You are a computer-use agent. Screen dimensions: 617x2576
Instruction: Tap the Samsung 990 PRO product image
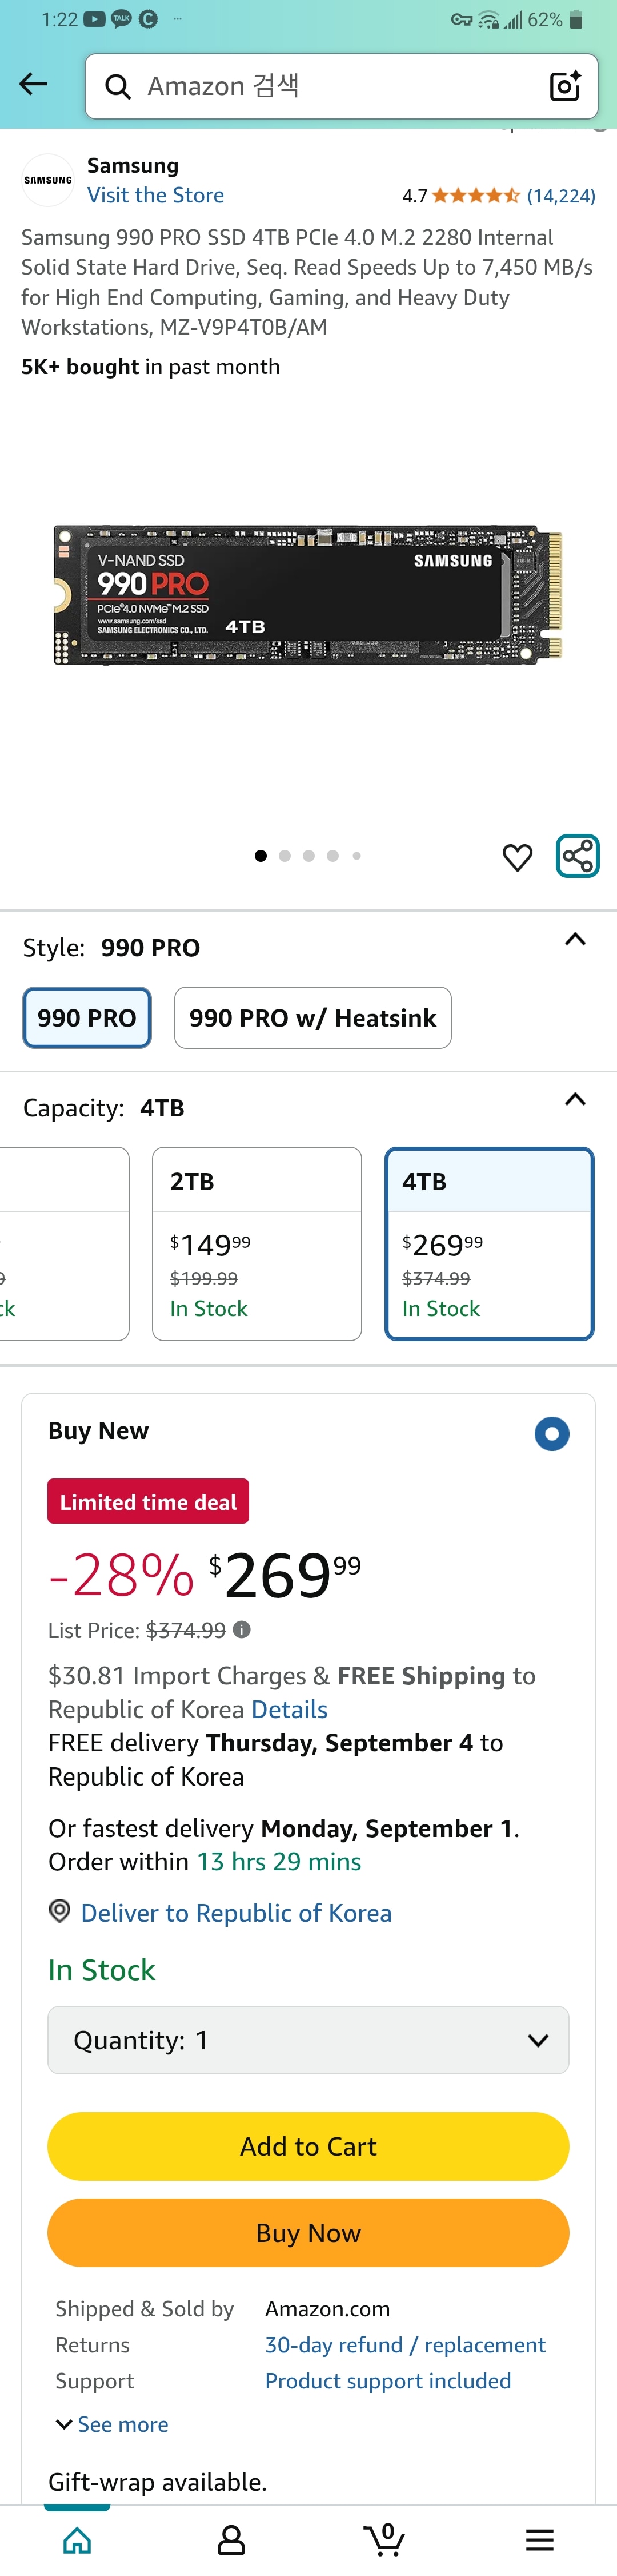pos(308,595)
